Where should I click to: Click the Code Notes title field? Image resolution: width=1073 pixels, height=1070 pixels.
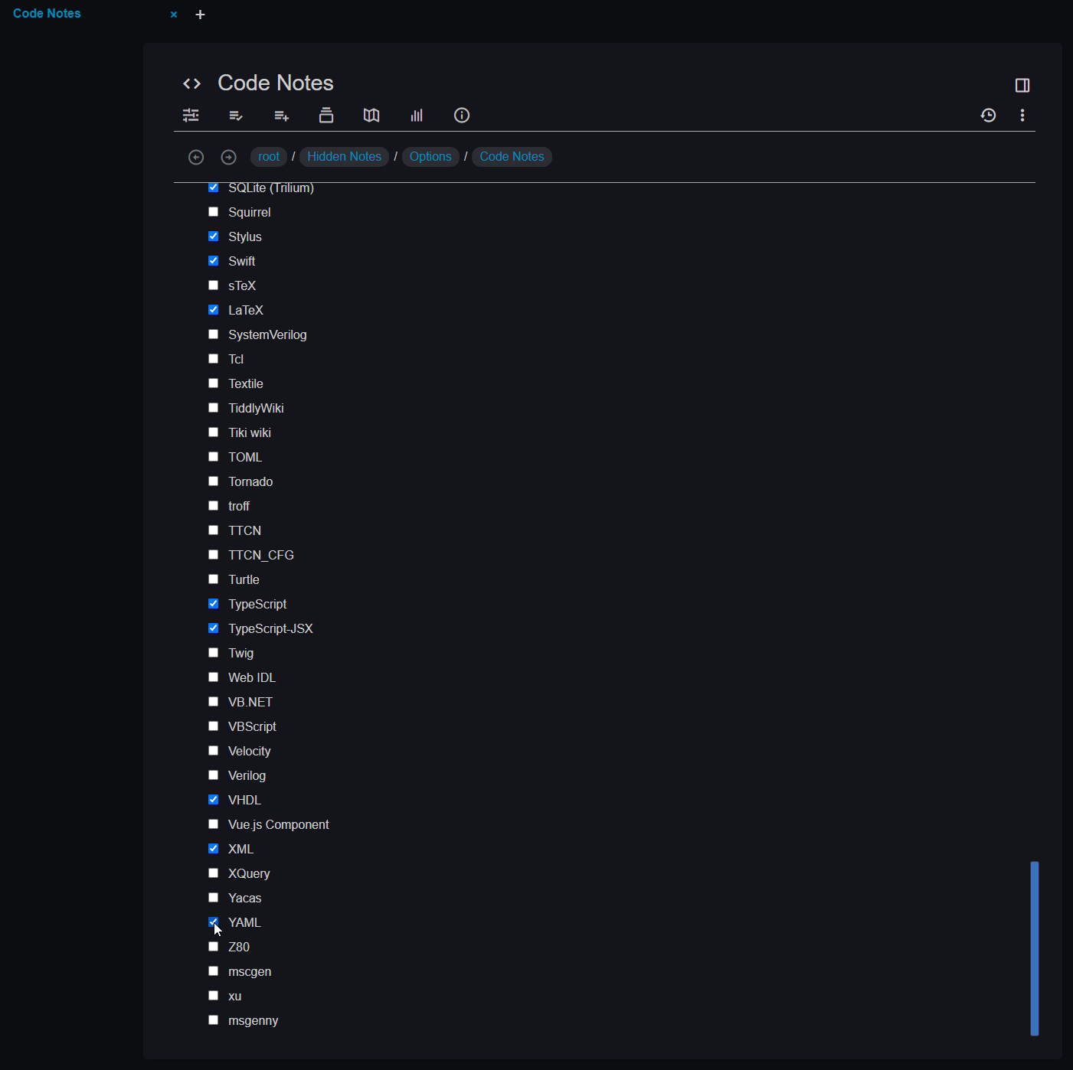(276, 83)
